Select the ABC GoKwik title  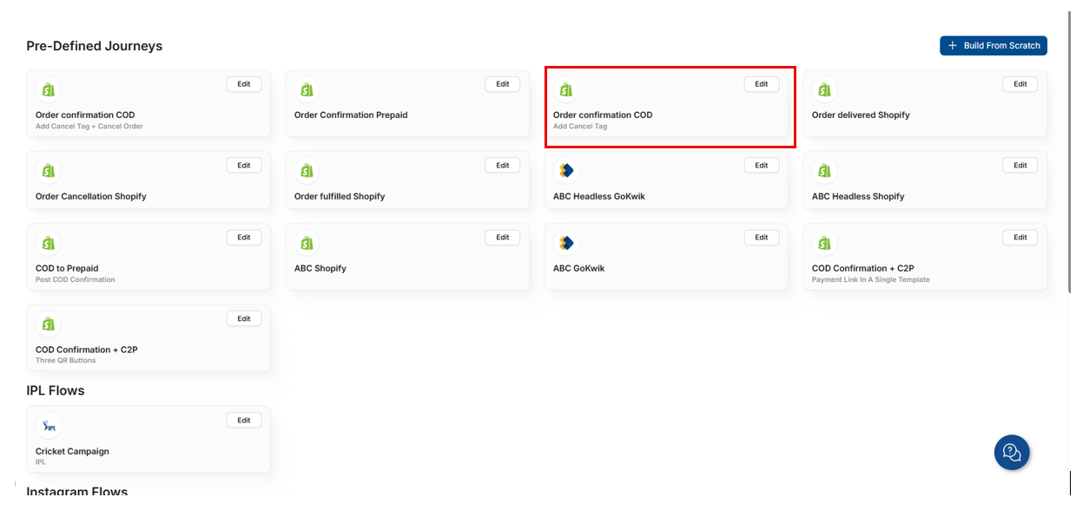coord(579,268)
